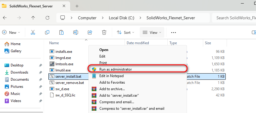Click the Rename icon in toolbar
Image resolution: width=256 pixels, height=113 pixels.
click(x=76, y=32)
